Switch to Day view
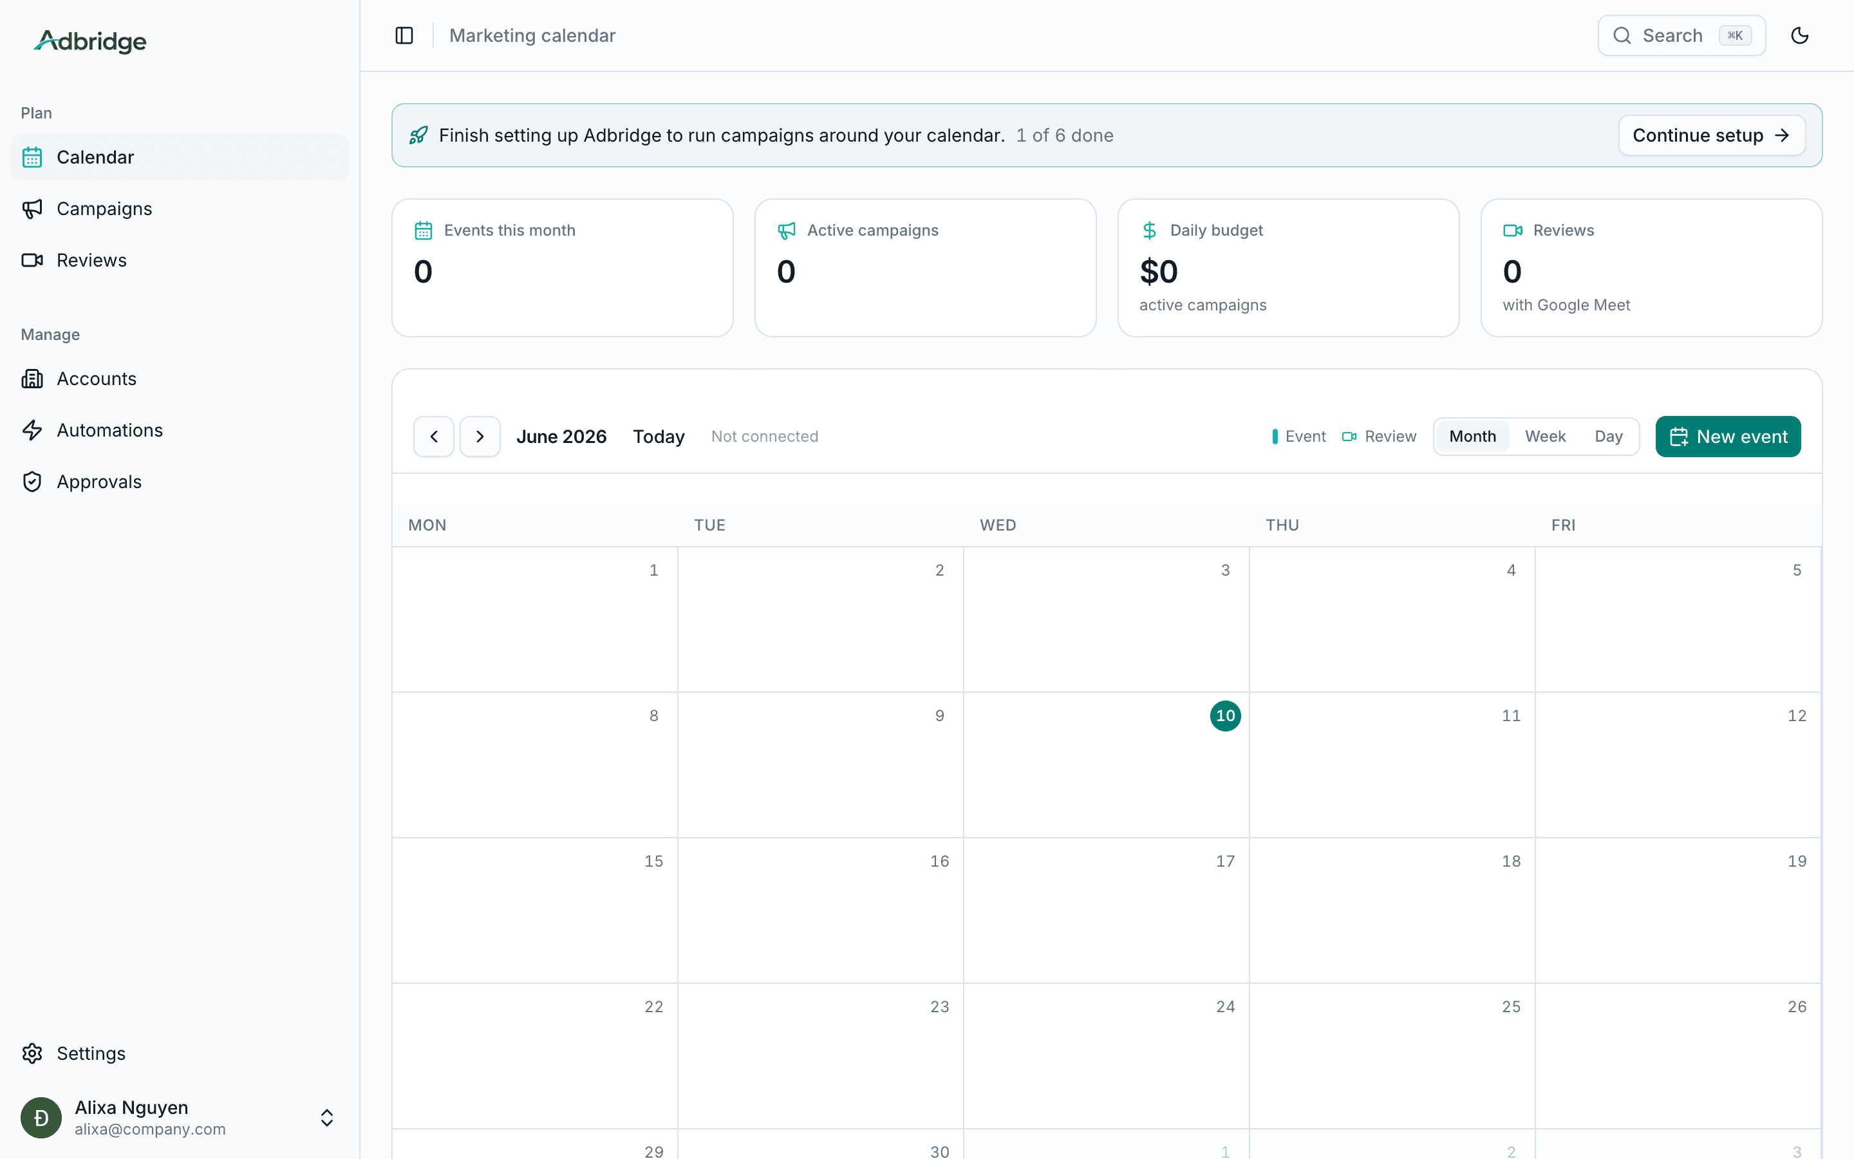1854x1159 pixels. point(1609,436)
